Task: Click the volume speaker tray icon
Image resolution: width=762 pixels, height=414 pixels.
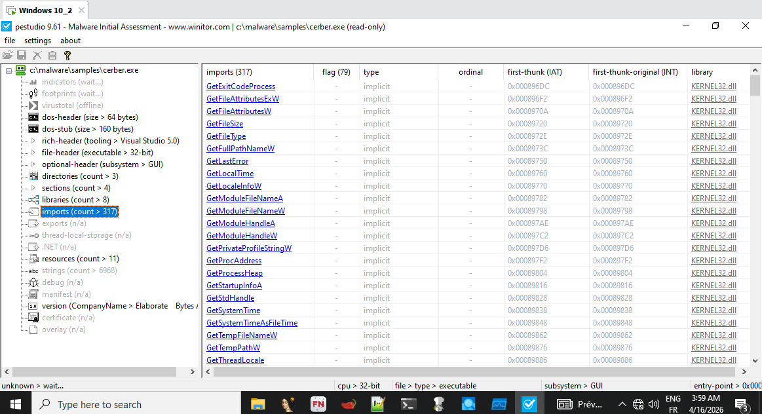Action: point(654,404)
